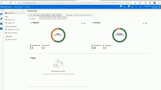This screenshot has width=161, height=90.
Task: Open the browser collections icon
Action: [x=150, y=3]
